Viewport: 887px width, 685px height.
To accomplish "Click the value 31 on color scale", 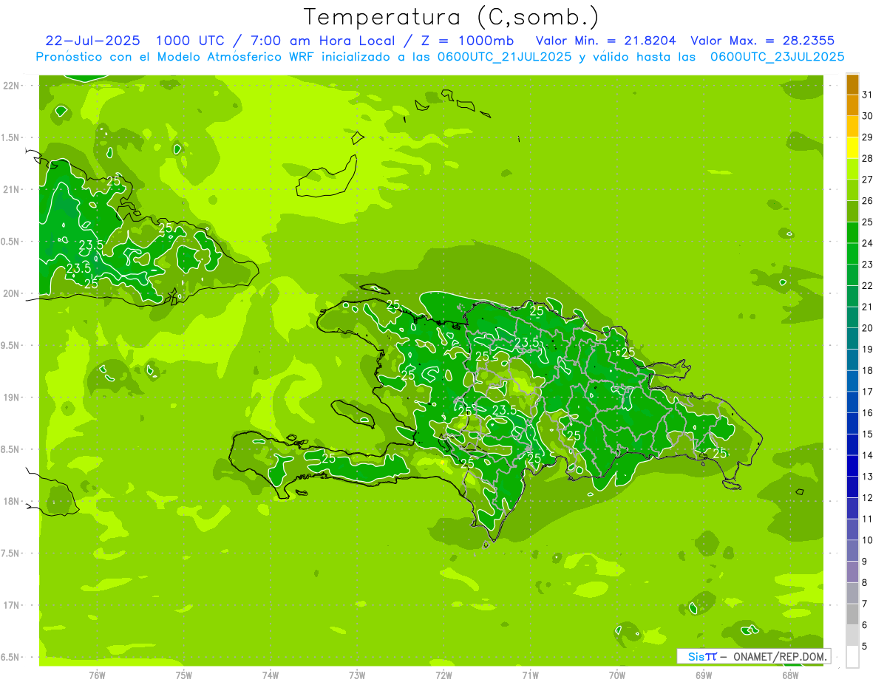I will [867, 95].
